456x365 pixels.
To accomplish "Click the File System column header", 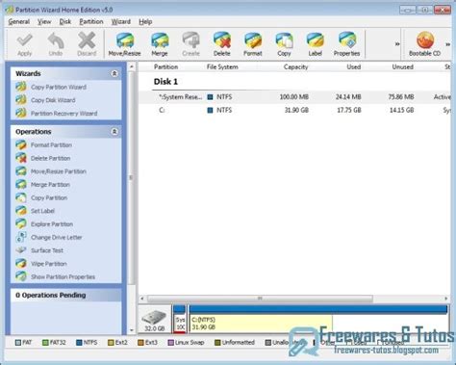I will (222, 67).
